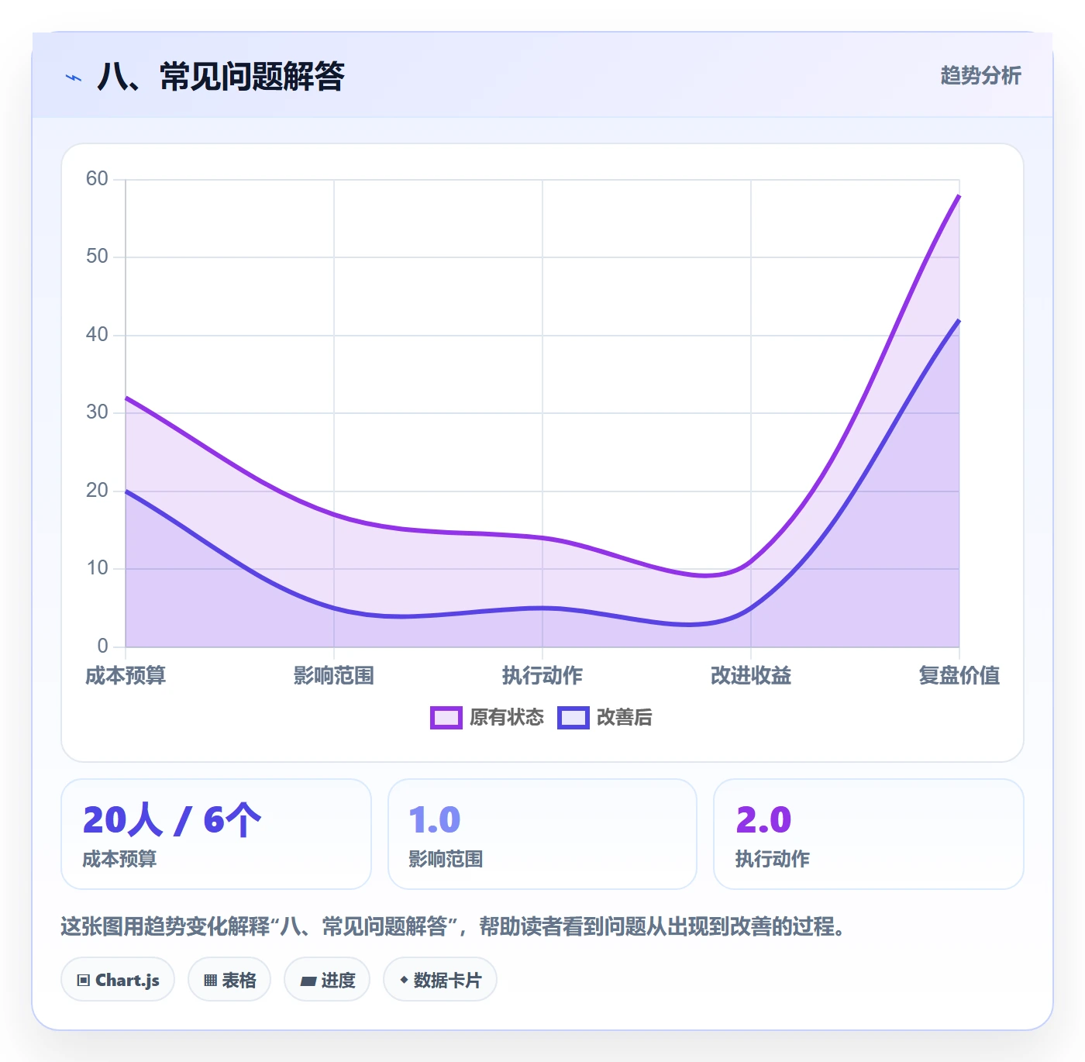Toggle the 原有状态 legend swatch
This screenshot has width=1085, height=1062.
click(446, 718)
